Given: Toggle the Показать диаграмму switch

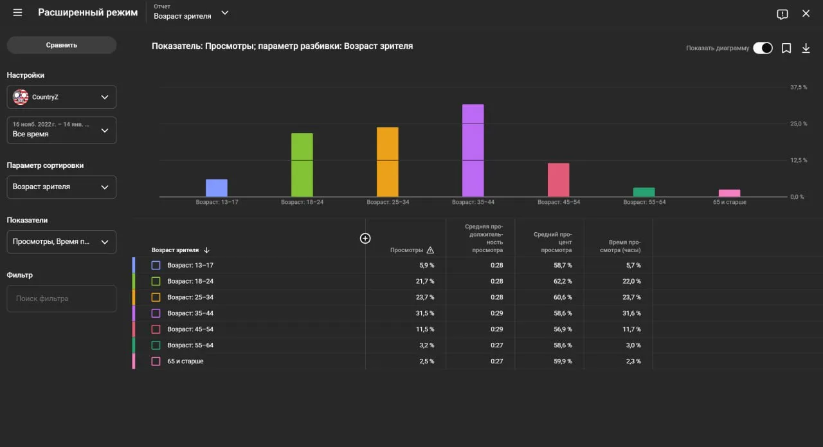Looking at the screenshot, I should (x=763, y=48).
